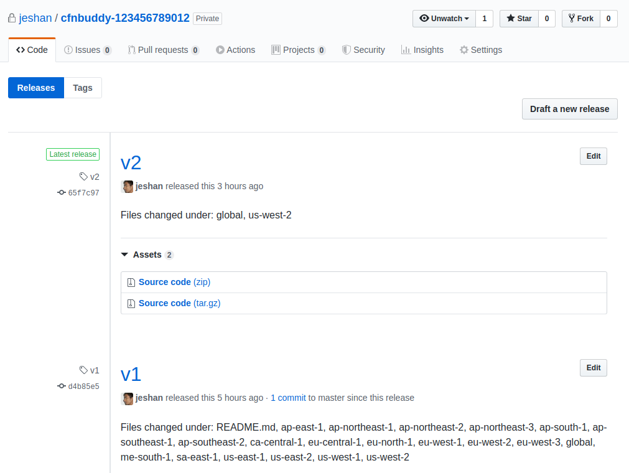Open jeshan author link on v1 release
The image size is (629, 473).
click(149, 398)
